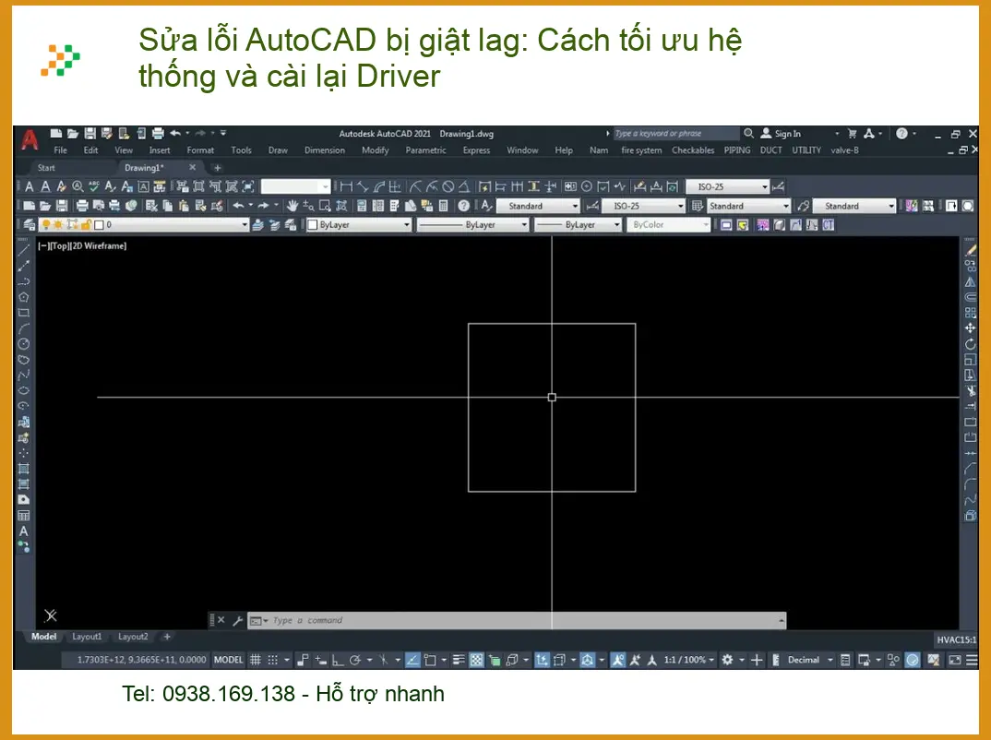This screenshot has width=991, height=740.
Task: Toggle transparency display on status bar
Action: click(x=476, y=660)
